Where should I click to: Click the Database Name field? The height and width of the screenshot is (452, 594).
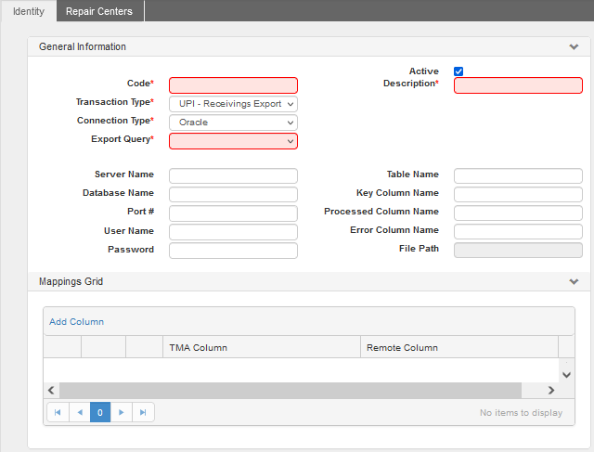tap(233, 194)
